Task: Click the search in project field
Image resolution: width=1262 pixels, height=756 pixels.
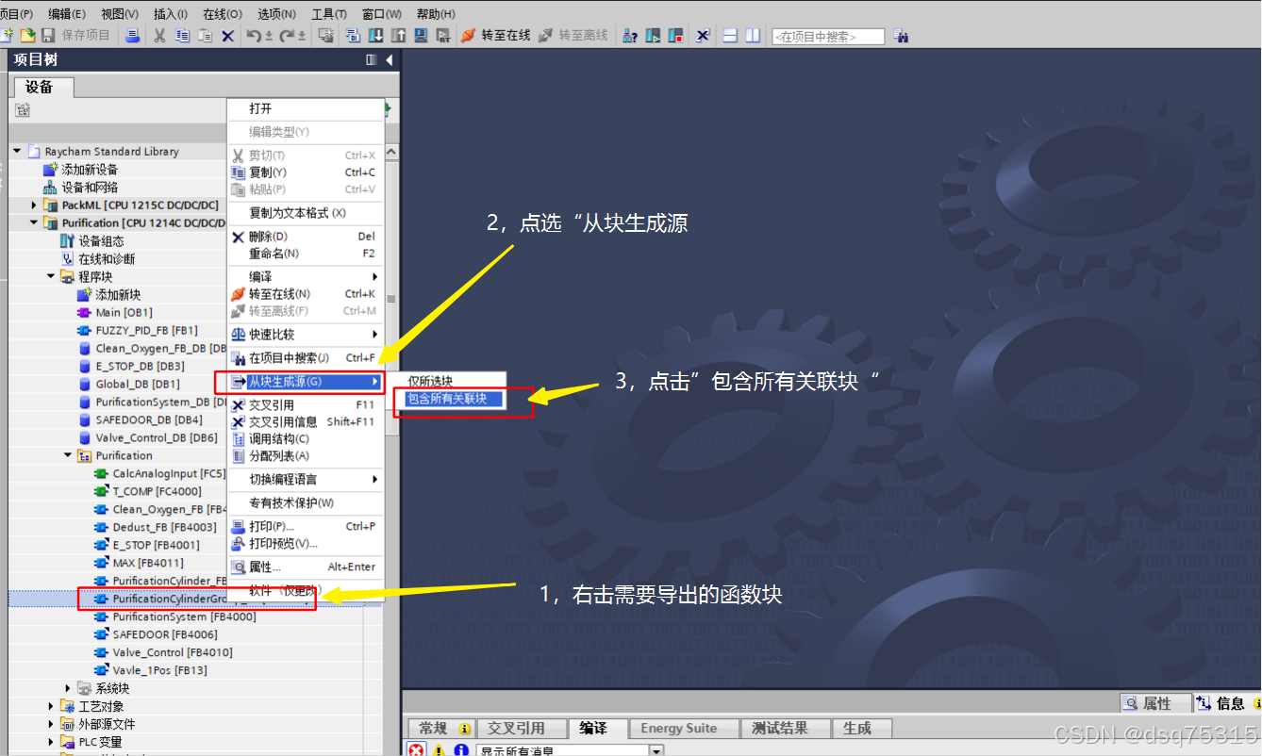Action: point(828,37)
